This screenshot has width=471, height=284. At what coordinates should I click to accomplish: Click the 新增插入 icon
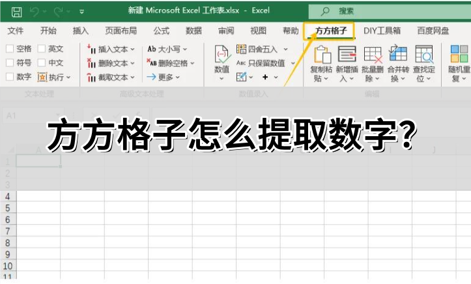click(347, 54)
